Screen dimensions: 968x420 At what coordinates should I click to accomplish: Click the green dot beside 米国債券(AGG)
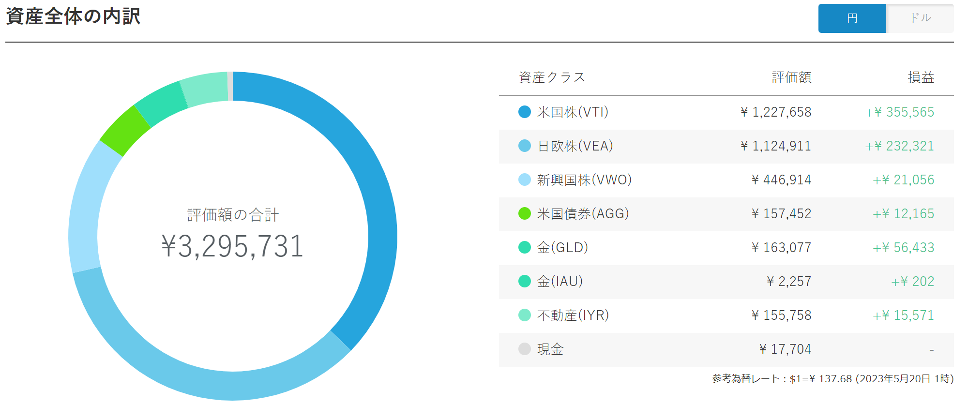[x=525, y=214]
